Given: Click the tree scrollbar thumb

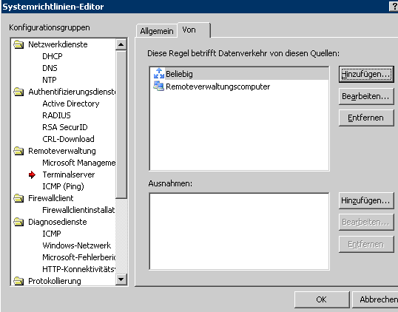Looking at the screenshot, I should [x=121, y=124].
